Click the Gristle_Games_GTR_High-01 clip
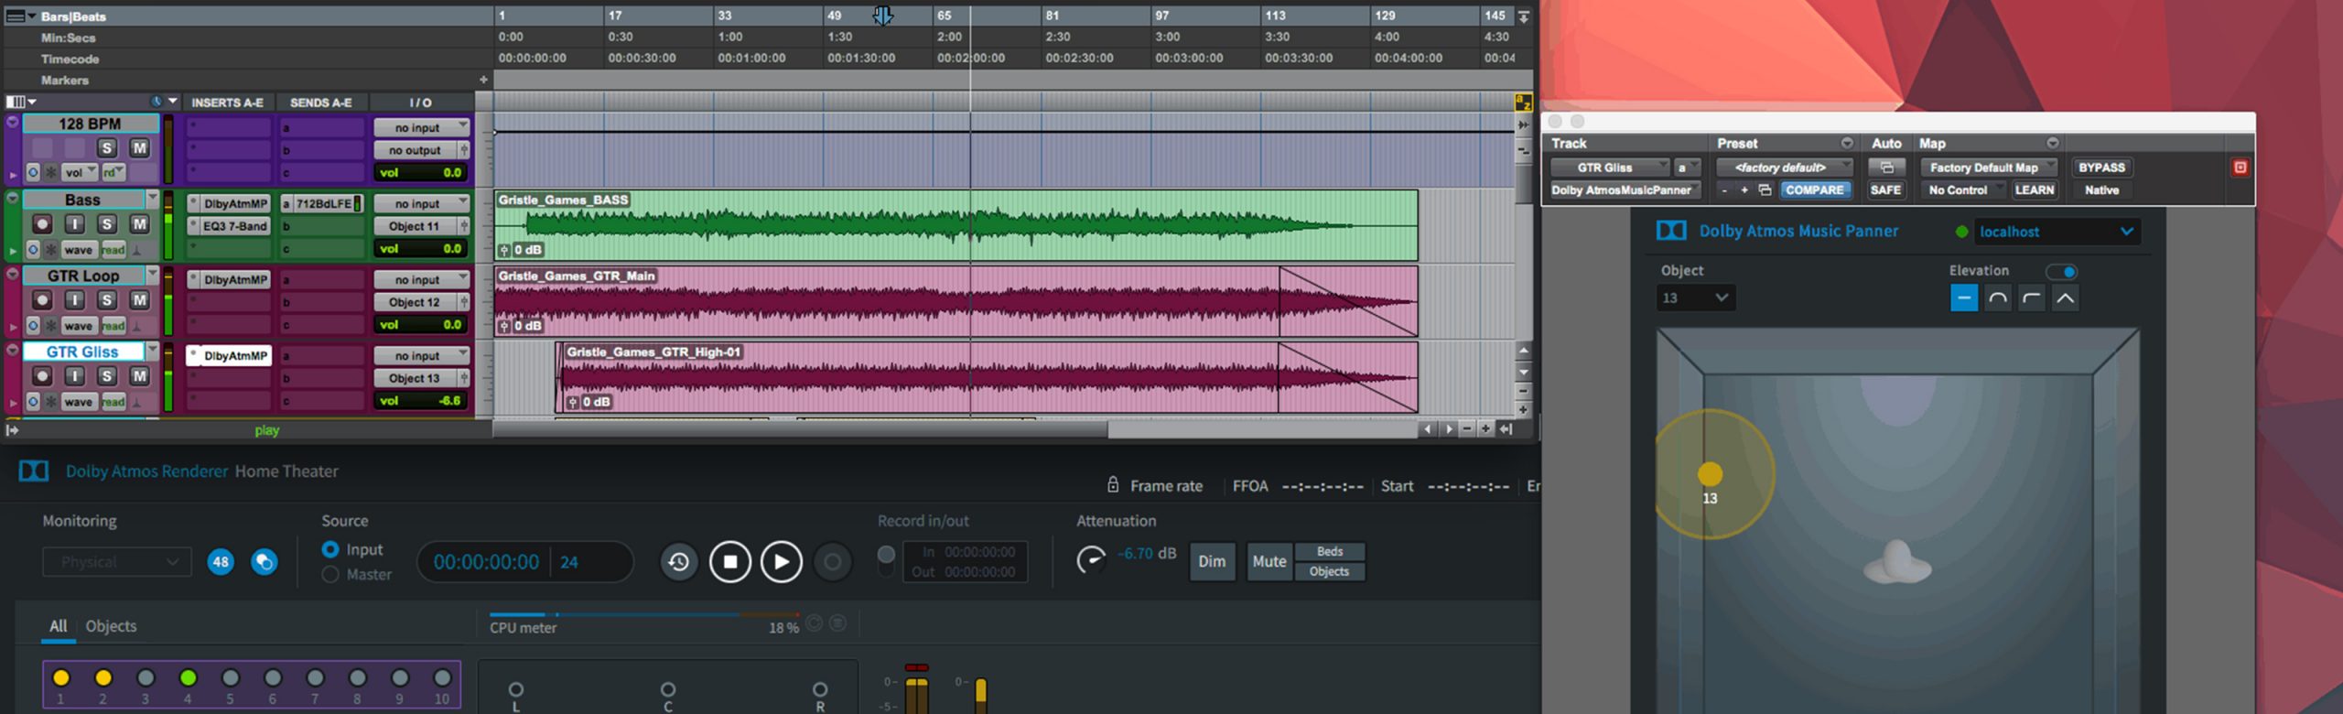2343x714 pixels. [987, 377]
